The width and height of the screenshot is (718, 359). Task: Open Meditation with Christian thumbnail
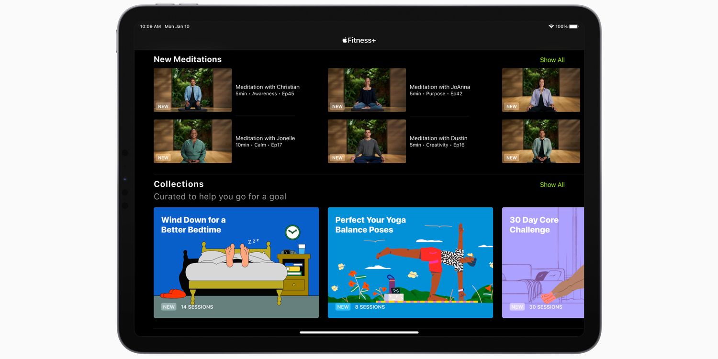pos(192,90)
